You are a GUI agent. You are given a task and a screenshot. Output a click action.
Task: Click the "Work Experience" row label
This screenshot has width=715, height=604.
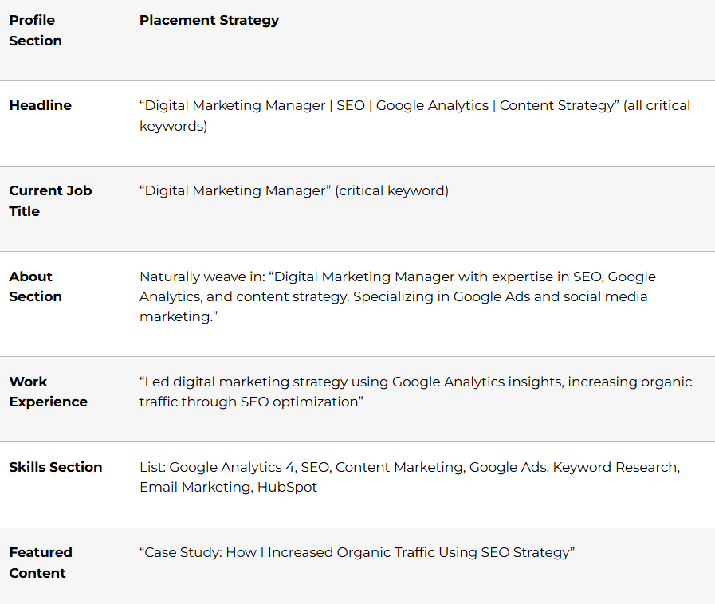48,391
